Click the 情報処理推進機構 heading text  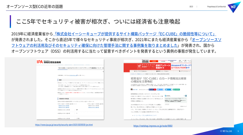[x=52, y=62]
